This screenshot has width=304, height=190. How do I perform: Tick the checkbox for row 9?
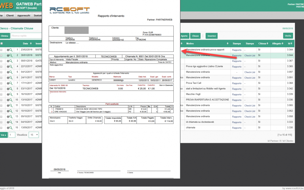point(1,94)
